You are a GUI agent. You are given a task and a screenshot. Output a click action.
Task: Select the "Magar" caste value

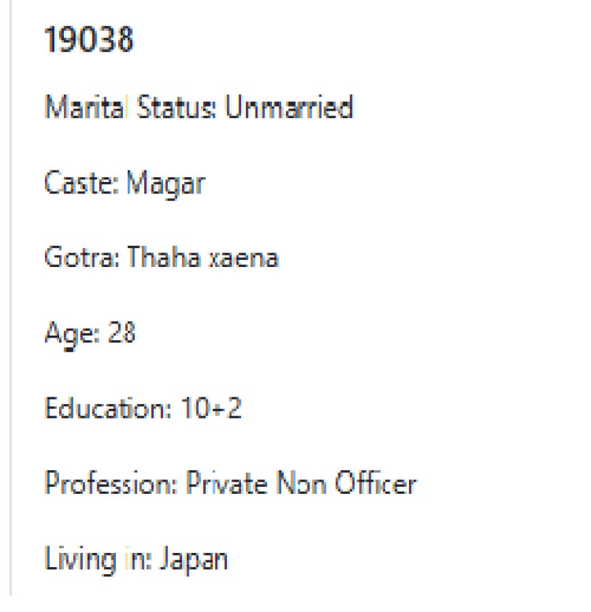tap(165, 183)
